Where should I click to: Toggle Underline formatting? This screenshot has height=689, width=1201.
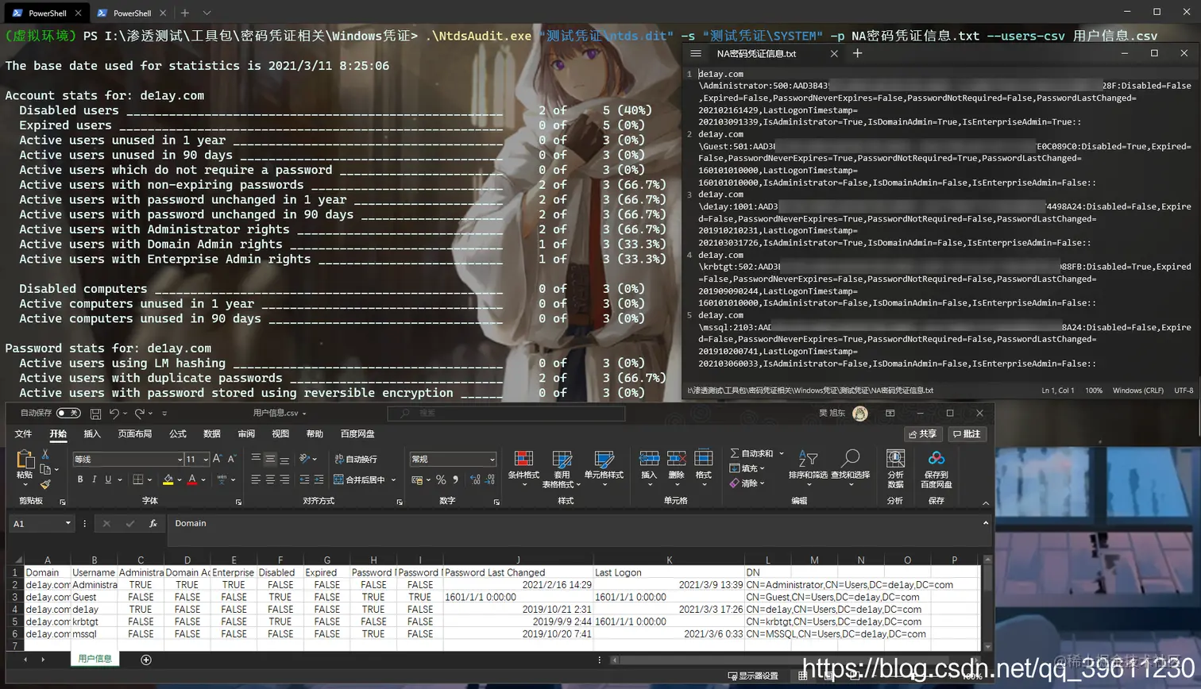pos(108,479)
